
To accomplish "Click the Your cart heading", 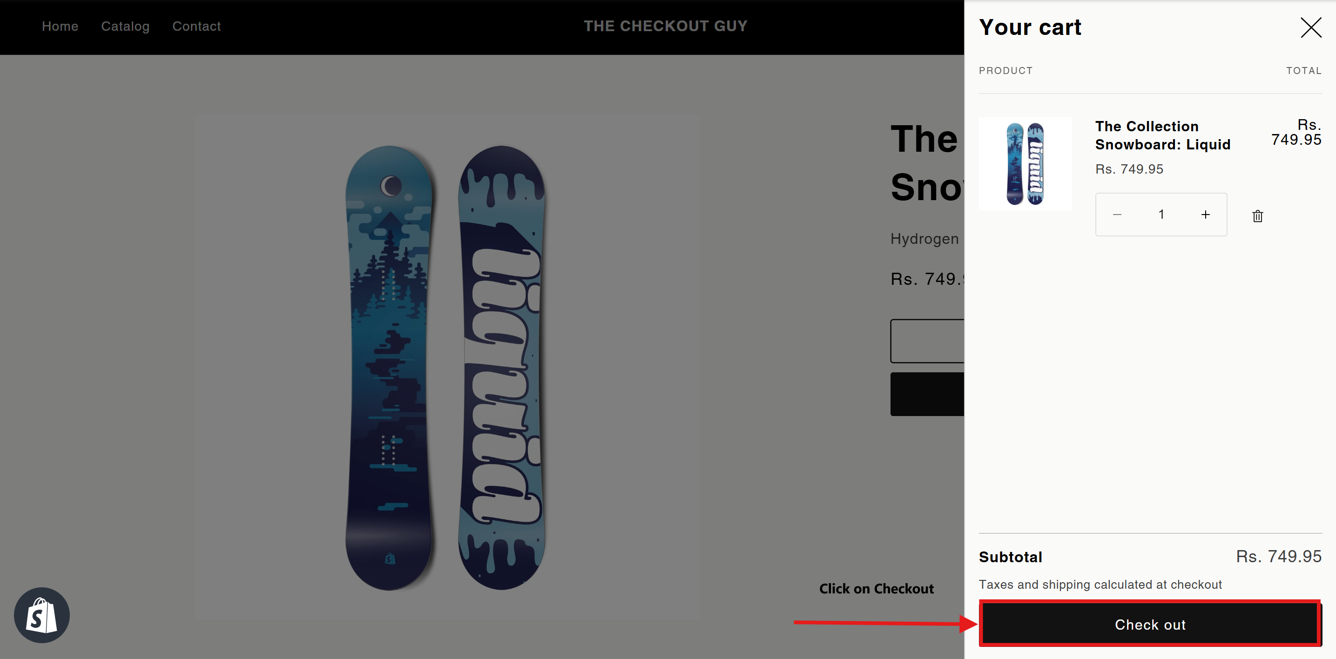I will tap(1030, 27).
